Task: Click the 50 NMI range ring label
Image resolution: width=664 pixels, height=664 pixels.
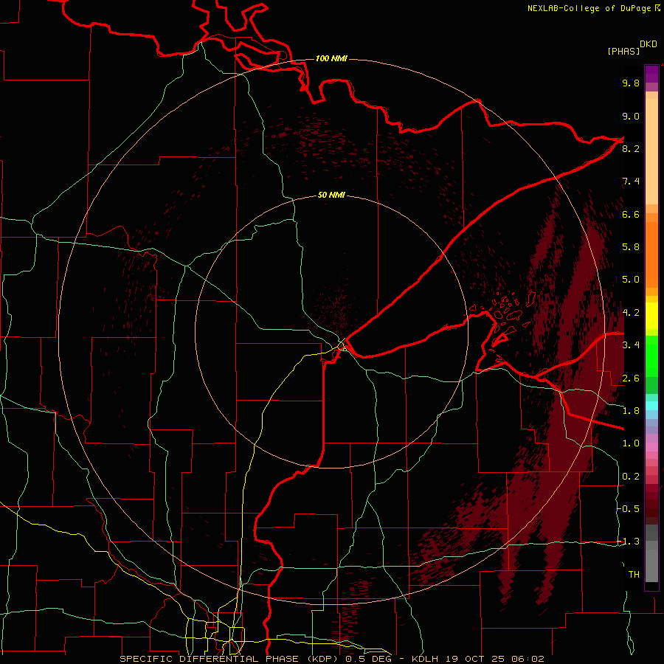Action: (x=331, y=195)
